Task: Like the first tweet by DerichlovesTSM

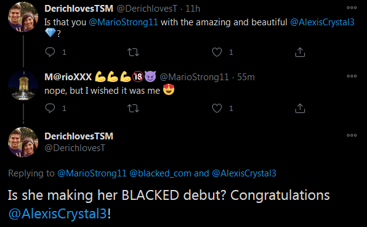Action: (x=217, y=52)
